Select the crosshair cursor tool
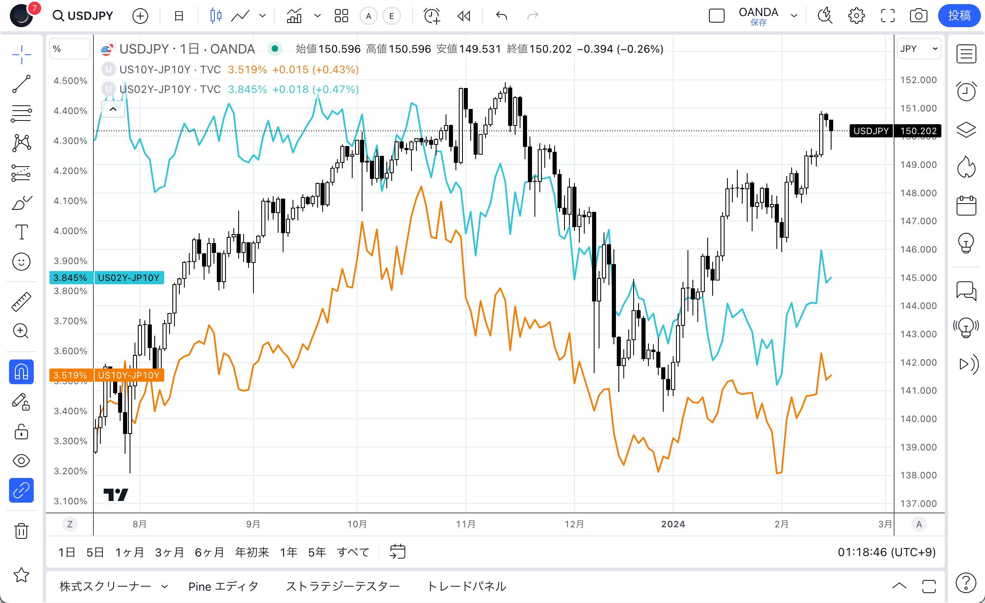The height and width of the screenshot is (603, 985). (21, 55)
